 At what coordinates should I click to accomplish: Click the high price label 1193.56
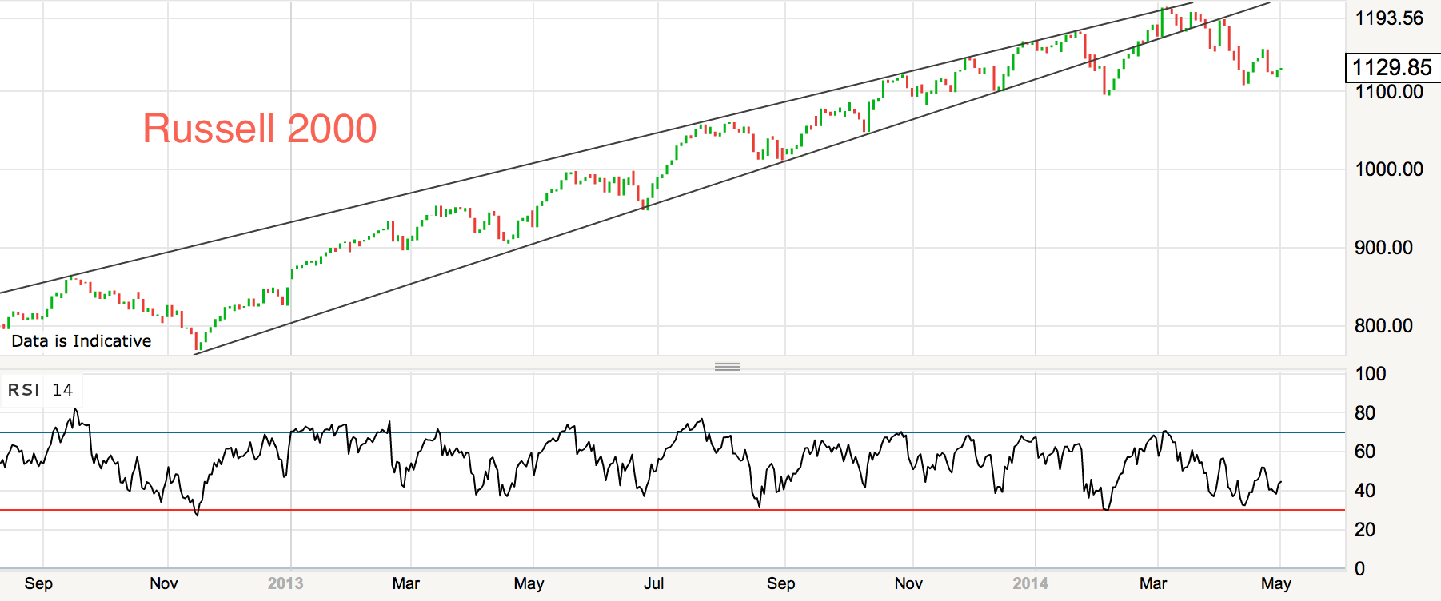click(1389, 18)
